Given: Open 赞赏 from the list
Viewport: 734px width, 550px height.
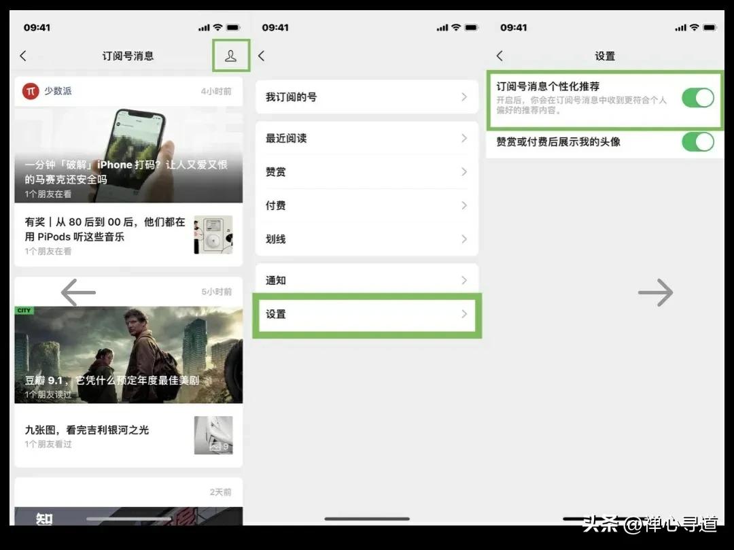Looking at the screenshot, I should point(367,172).
